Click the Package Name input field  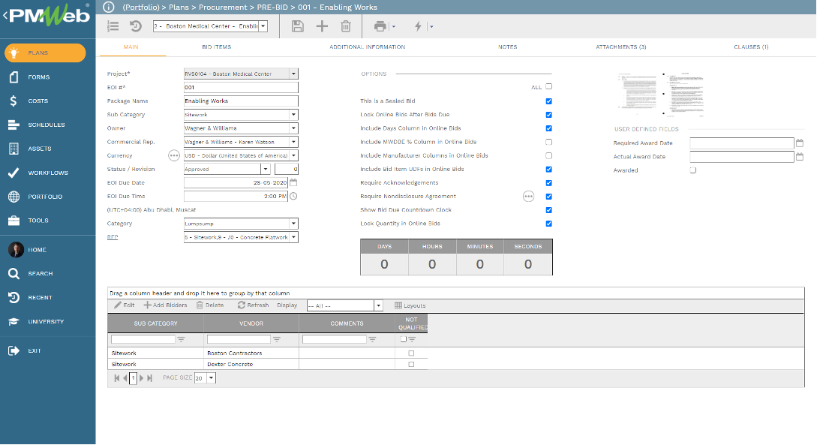241,101
